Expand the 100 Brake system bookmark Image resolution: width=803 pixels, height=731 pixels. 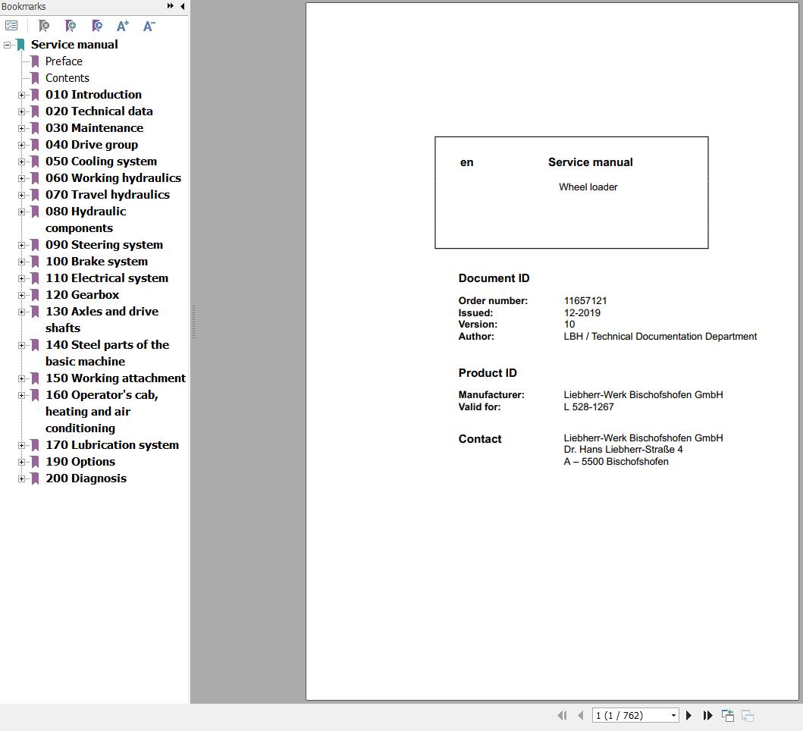(21, 262)
